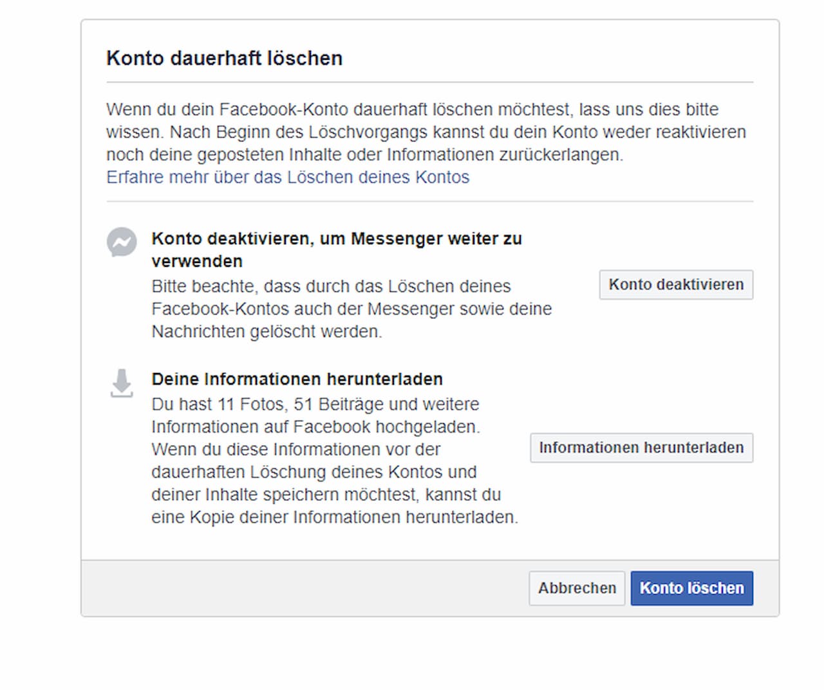Click the Informationen herunterladen button
This screenshot has width=824, height=690.
(x=641, y=448)
